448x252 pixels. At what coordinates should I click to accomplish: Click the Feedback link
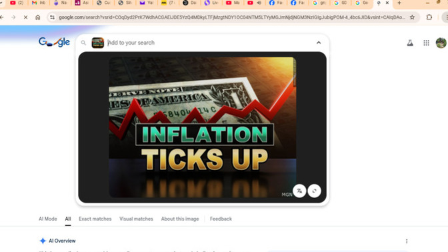(x=221, y=219)
